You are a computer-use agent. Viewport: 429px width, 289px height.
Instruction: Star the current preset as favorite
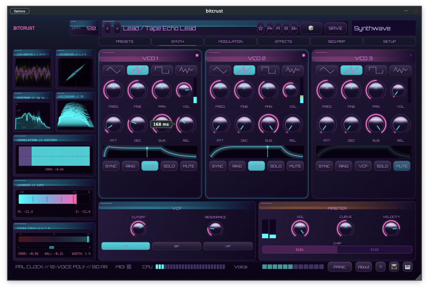(x=261, y=28)
